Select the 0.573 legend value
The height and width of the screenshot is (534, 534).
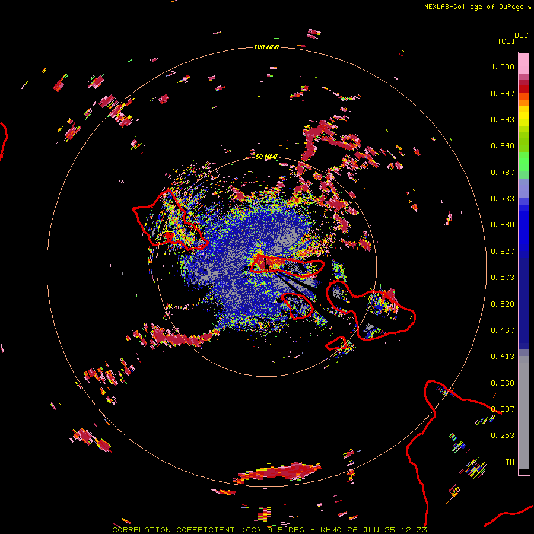503,278
